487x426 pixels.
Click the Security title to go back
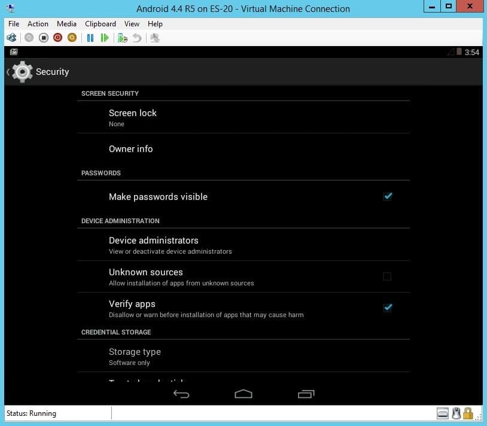point(52,72)
